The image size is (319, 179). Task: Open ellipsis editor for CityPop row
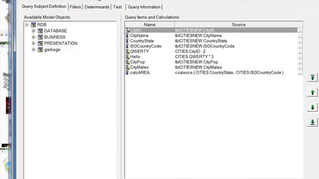pos(300,62)
